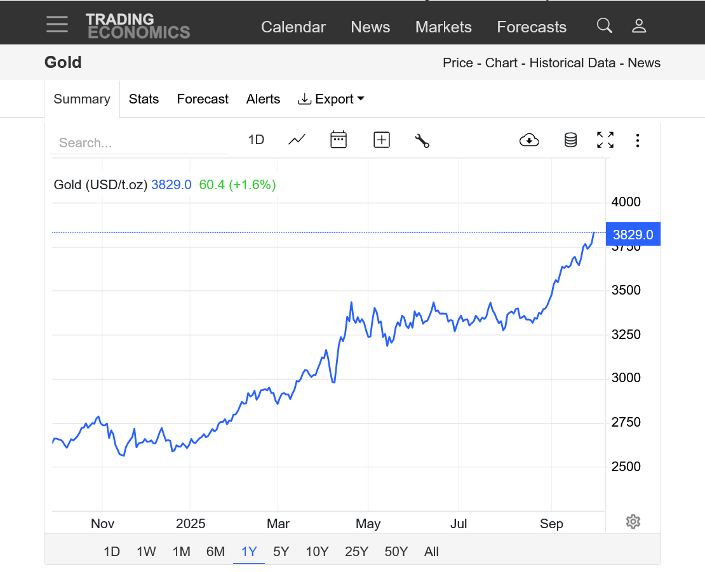Image resolution: width=705 pixels, height=572 pixels.
Task: Open Markets in the top navigation
Action: point(443,27)
